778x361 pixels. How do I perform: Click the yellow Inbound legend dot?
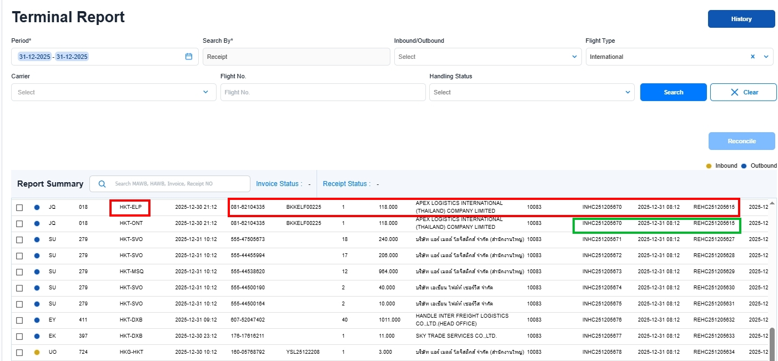pos(708,166)
